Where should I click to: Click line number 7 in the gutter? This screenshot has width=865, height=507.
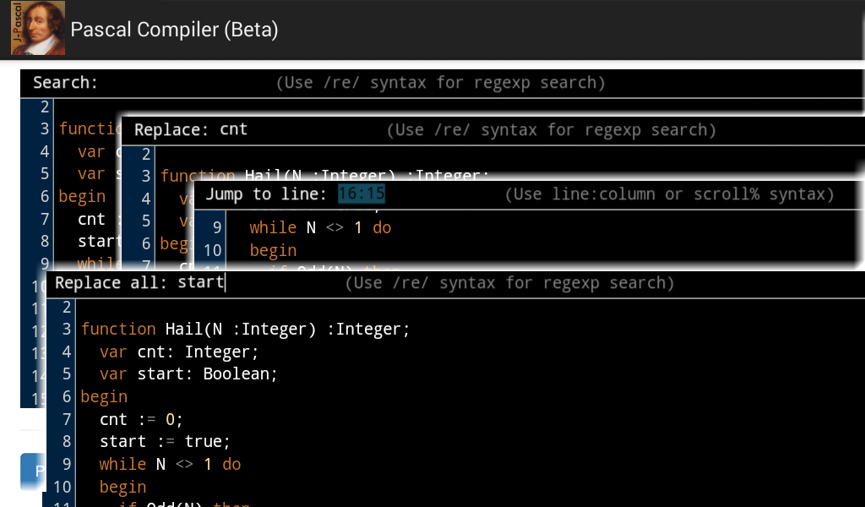66,419
